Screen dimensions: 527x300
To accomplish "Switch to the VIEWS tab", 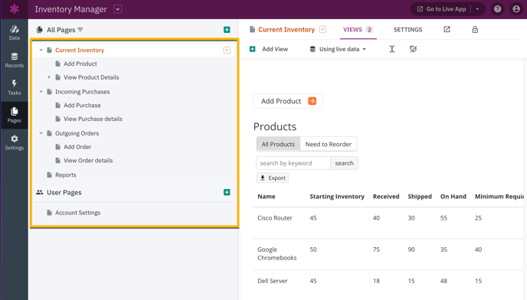I will tap(358, 30).
